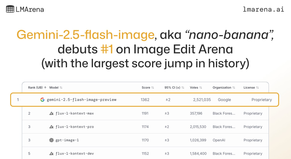Click the LMArena colosseum logo icon

[x=10, y=9]
